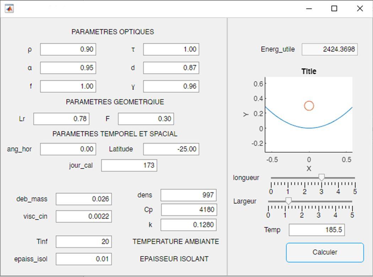Click the Cp field with 4180

(189, 209)
